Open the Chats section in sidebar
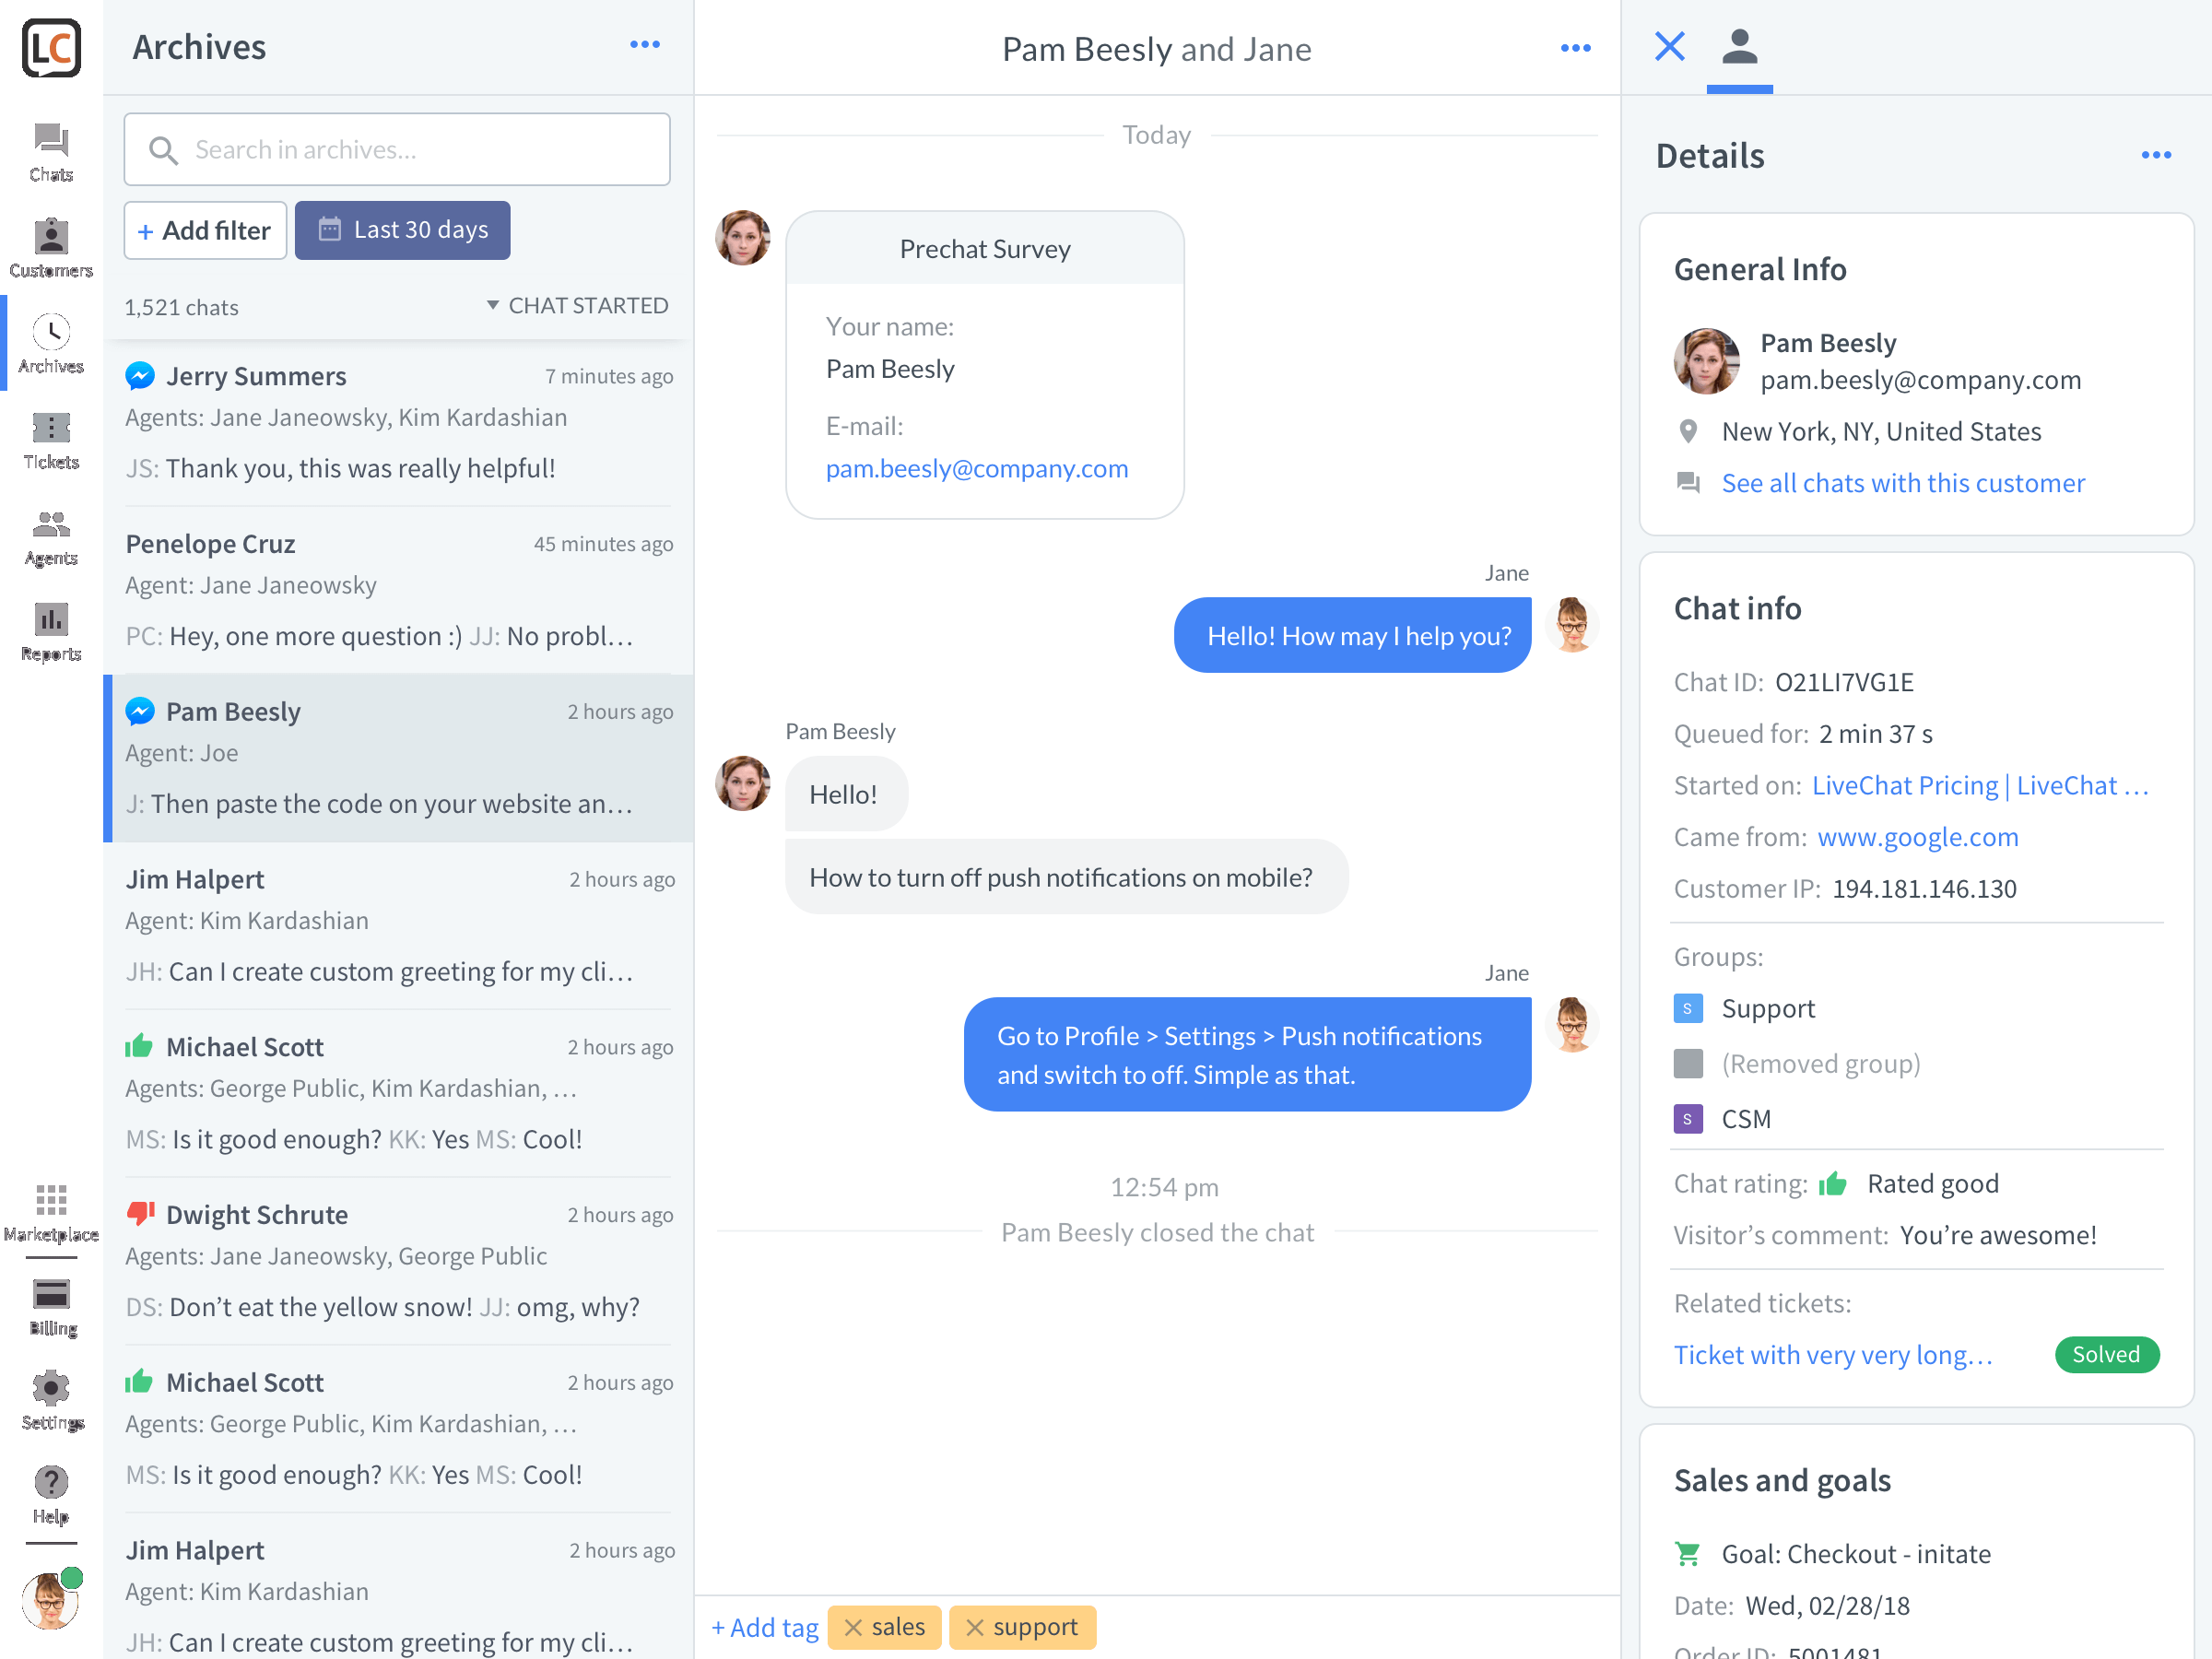This screenshot has width=2212, height=1659. pyautogui.click(x=51, y=152)
